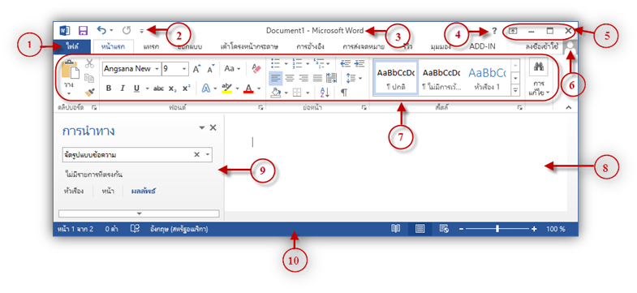
Task: Decrease paragraph indent
Action: pyautogui.click(x=346, y=64)
